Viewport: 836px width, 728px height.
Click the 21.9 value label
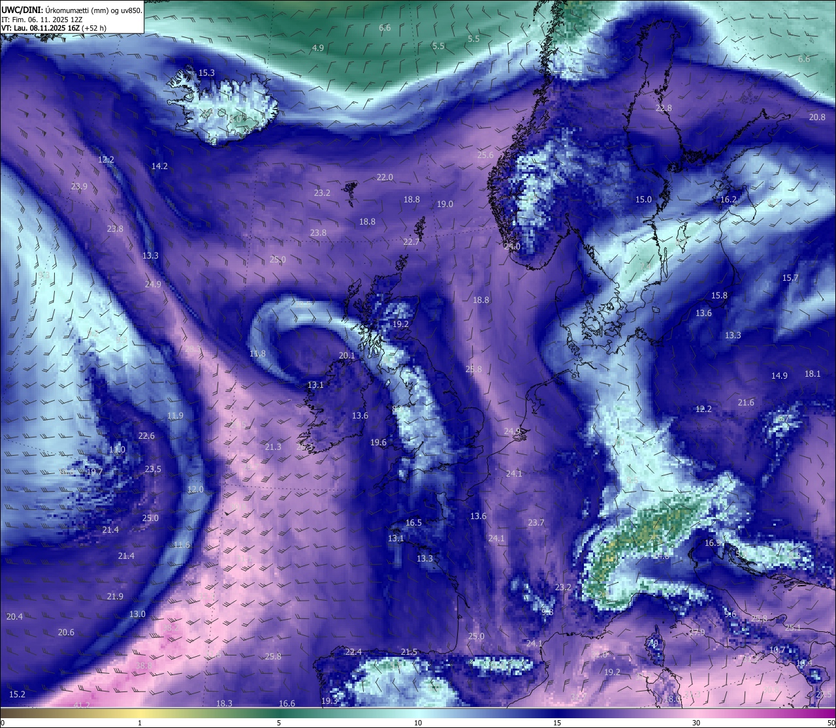(x=115, y=597)
